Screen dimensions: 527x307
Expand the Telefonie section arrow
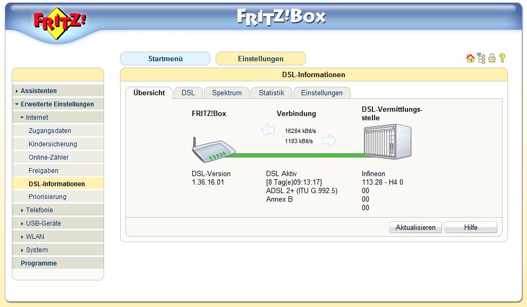[x=22, y=210]
